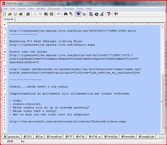Switch to the SampleCode clipbook tab

click(146, 137)
